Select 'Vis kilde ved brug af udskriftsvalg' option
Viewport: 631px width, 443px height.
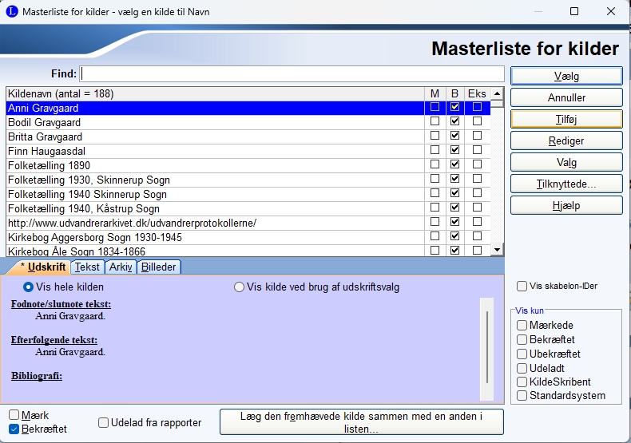coord(240,287)
